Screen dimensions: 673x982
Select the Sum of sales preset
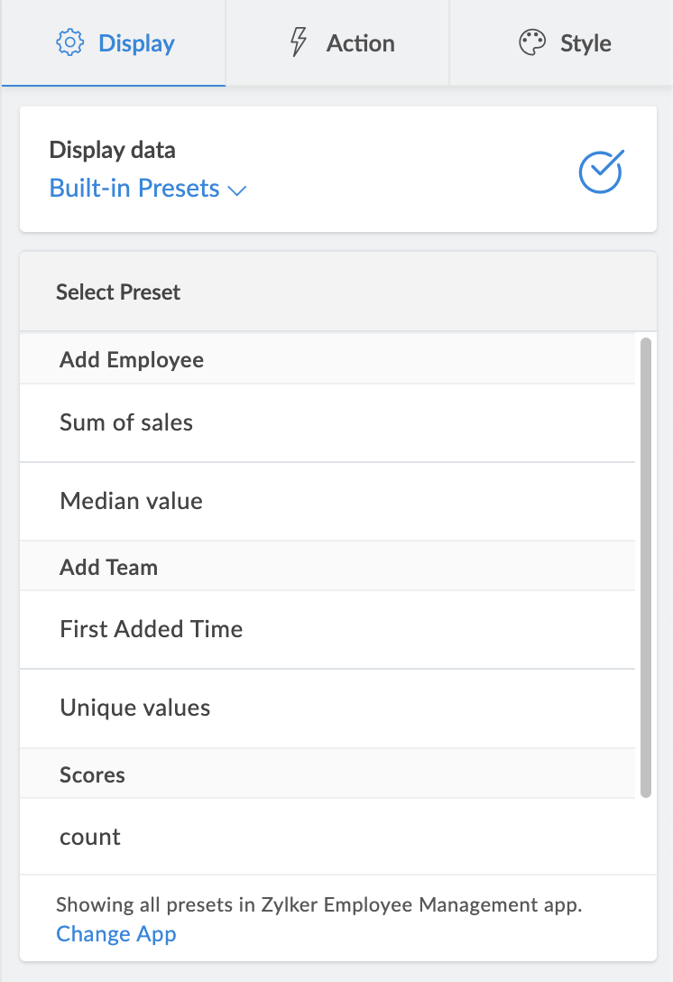pos(126,422)
